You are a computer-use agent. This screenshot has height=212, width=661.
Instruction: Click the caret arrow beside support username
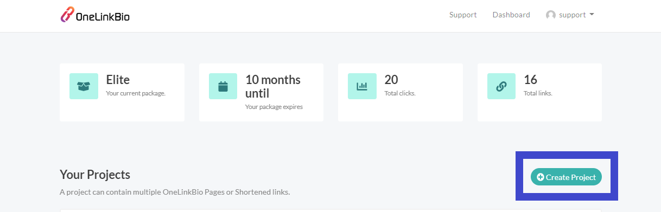(x=592, y=15)
